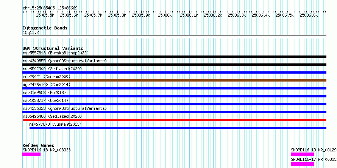Click the black bar under nsv4340855
The width and height of the screenshot is (337, 168).
[174, 65]
